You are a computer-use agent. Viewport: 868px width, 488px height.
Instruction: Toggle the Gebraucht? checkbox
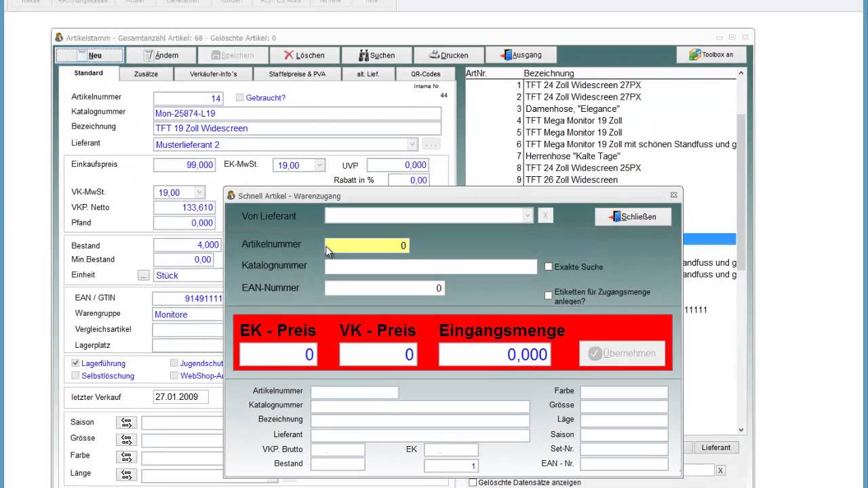239,98
